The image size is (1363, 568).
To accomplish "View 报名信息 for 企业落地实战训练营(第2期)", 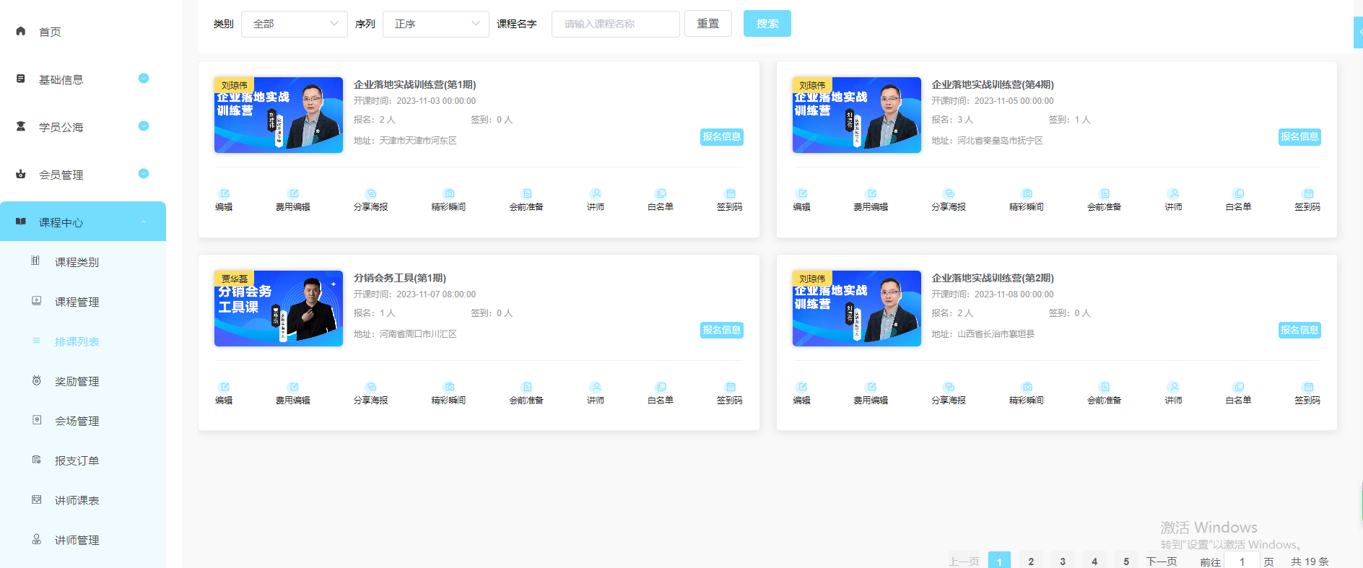I will click(x=1299, y=330).
